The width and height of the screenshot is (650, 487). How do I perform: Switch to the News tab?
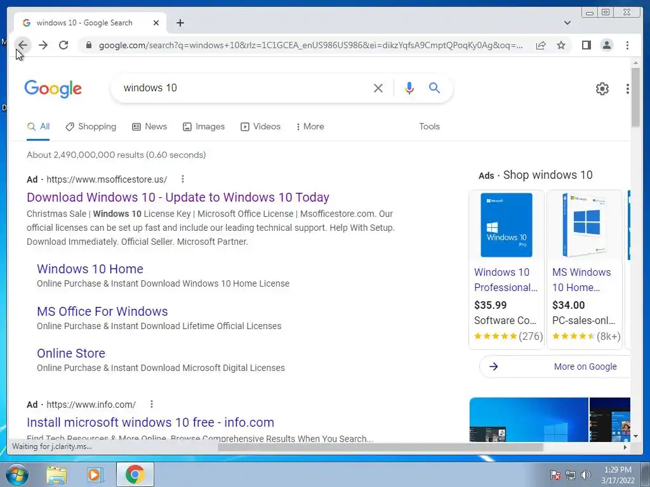[149, 127]
